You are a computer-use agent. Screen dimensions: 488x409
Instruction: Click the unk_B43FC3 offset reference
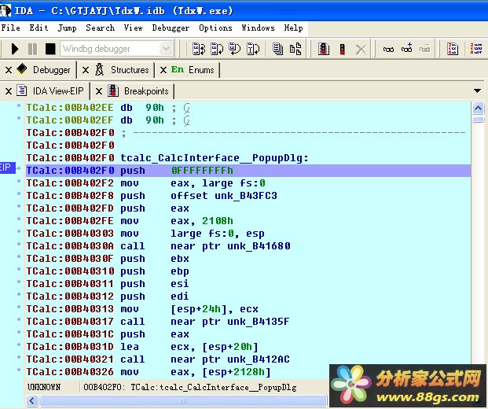click(245, 196)
